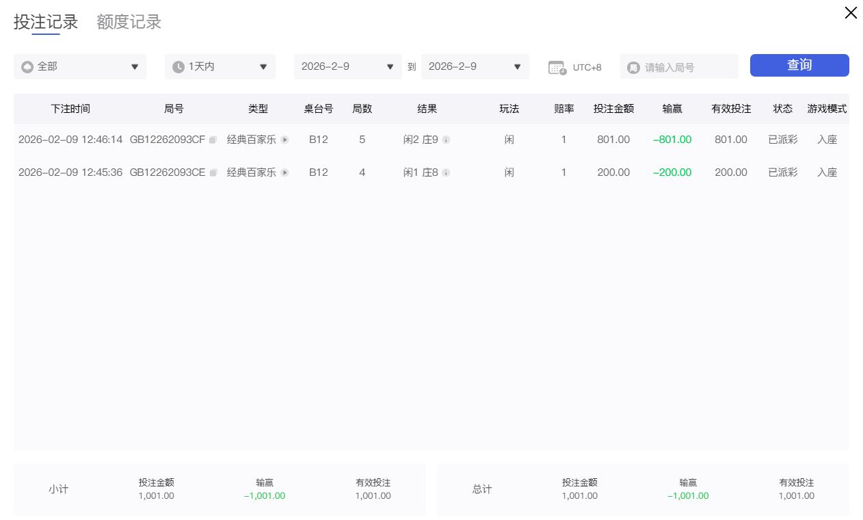Select the row with -200.00 loss

[x=431, y=172]
